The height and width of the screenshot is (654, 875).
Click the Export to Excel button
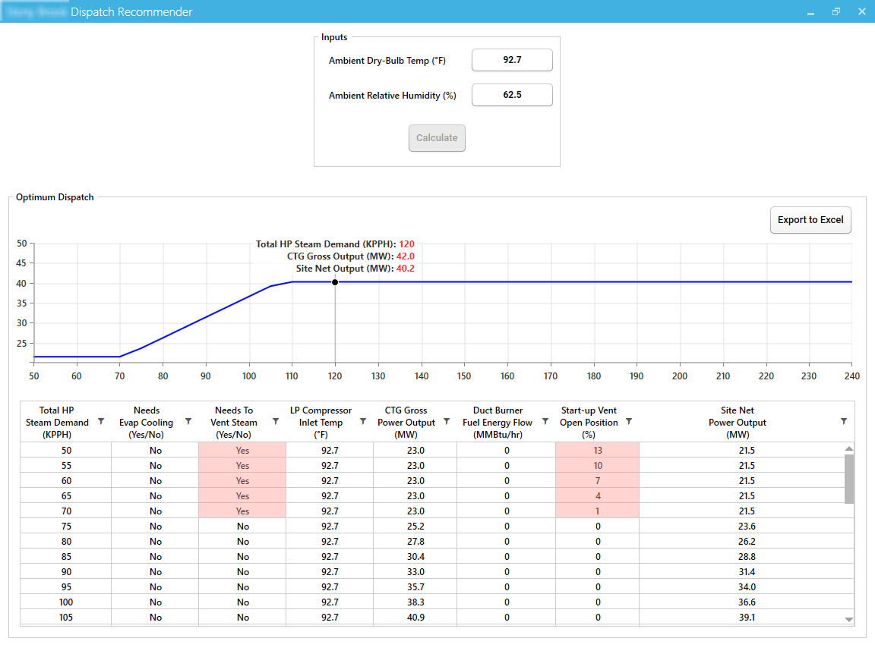point(810,220)
